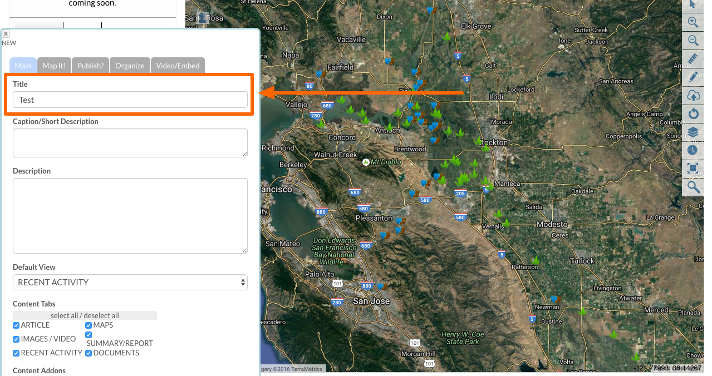Screen dimensions: 712x376
Task: Select the pencil draw tool
Action: coord(693,77)
